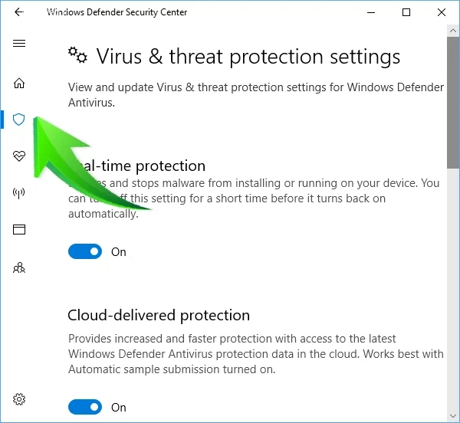Open Device performance & health heart icon

point(19,156)
